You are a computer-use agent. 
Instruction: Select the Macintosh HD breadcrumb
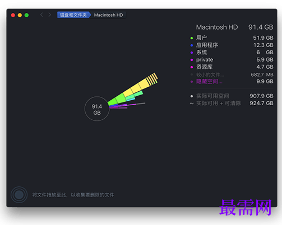[x=108, y=15]
